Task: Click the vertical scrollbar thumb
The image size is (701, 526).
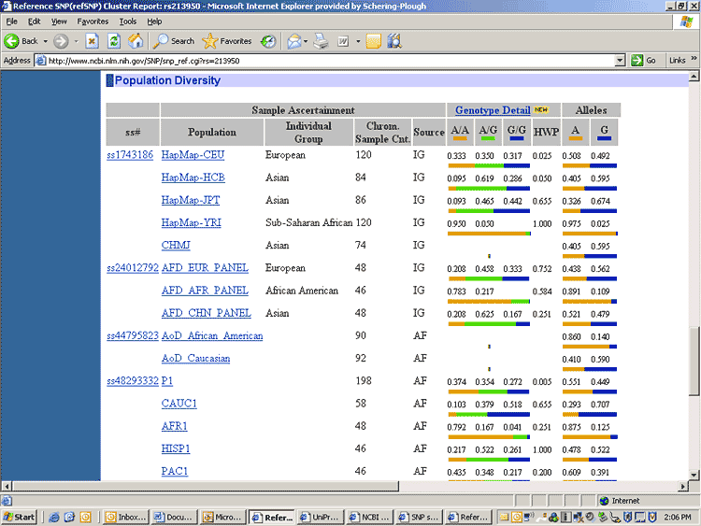Action: point(694,361)
